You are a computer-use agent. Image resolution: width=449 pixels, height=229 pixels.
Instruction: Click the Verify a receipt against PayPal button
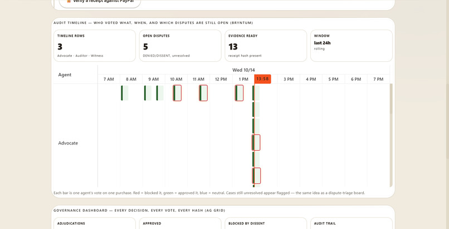tap(100, 2)
